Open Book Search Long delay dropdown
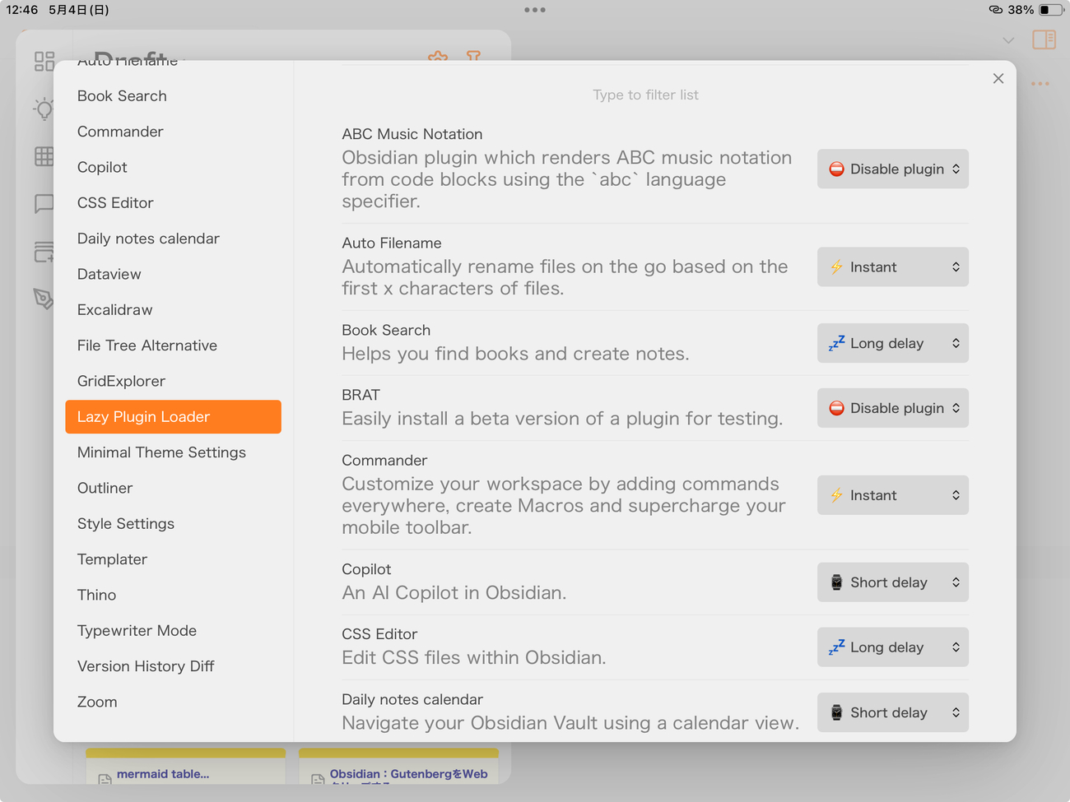This screenshot has width=1070, height=802. [x=892, y=343]
